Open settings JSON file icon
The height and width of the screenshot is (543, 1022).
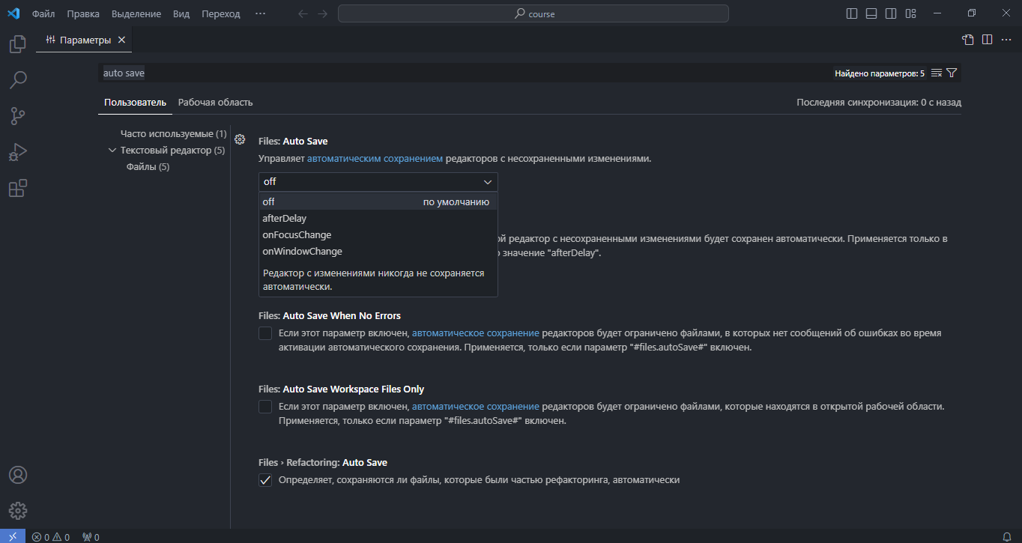(967, 40)
